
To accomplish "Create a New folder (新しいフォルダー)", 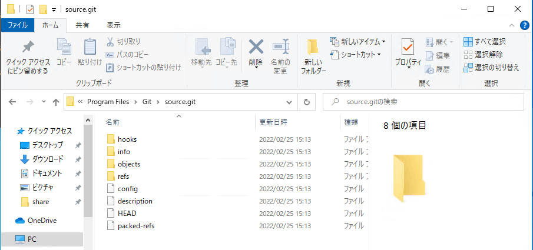I will pos(313,56).
